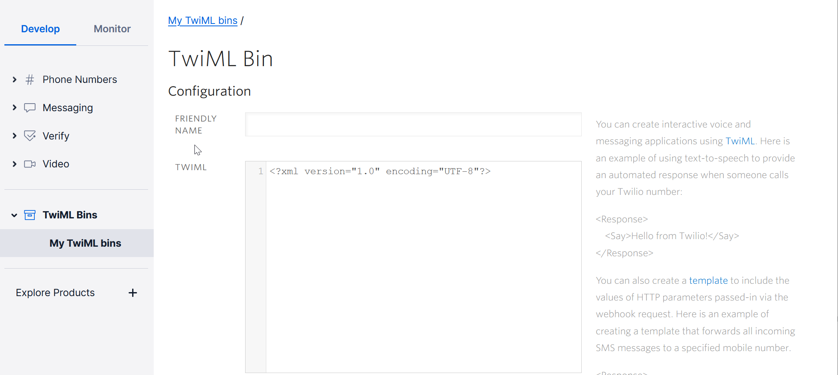Expand the Messaging section chevron
The image size is (838, 375).
coord(14,108)
